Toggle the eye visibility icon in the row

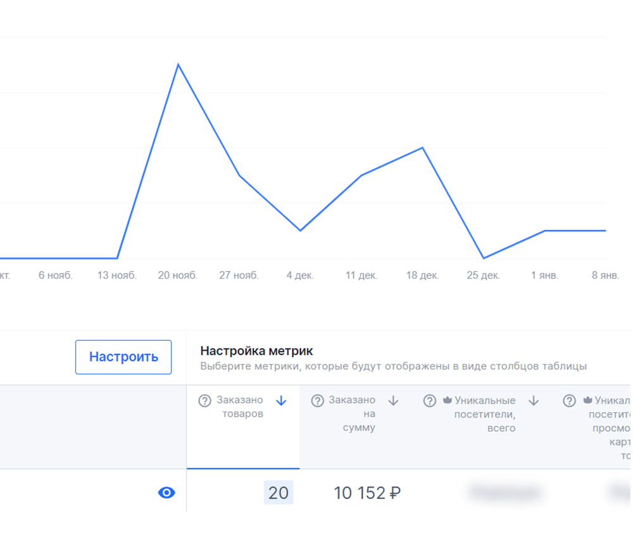tap(166, 493)
